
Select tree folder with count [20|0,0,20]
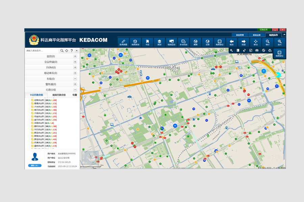[44, 100]
